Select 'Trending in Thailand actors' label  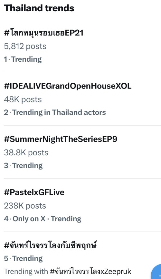59,112
